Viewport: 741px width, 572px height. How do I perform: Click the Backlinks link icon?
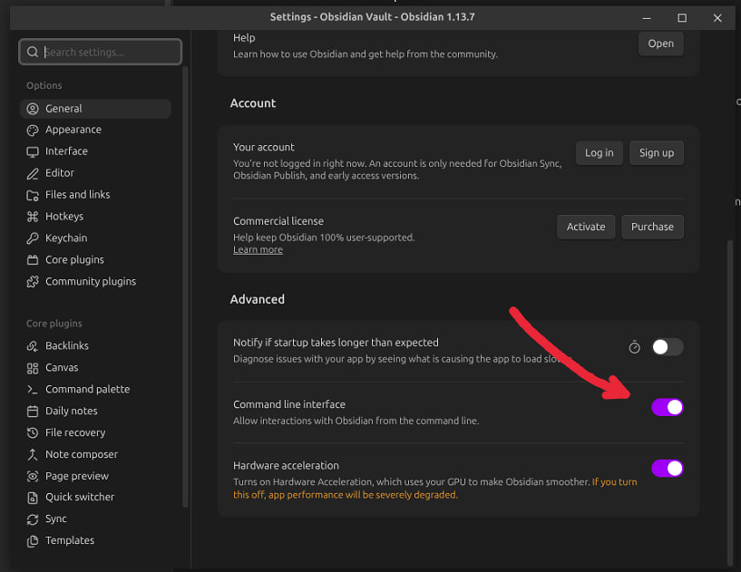click(33, 346)
